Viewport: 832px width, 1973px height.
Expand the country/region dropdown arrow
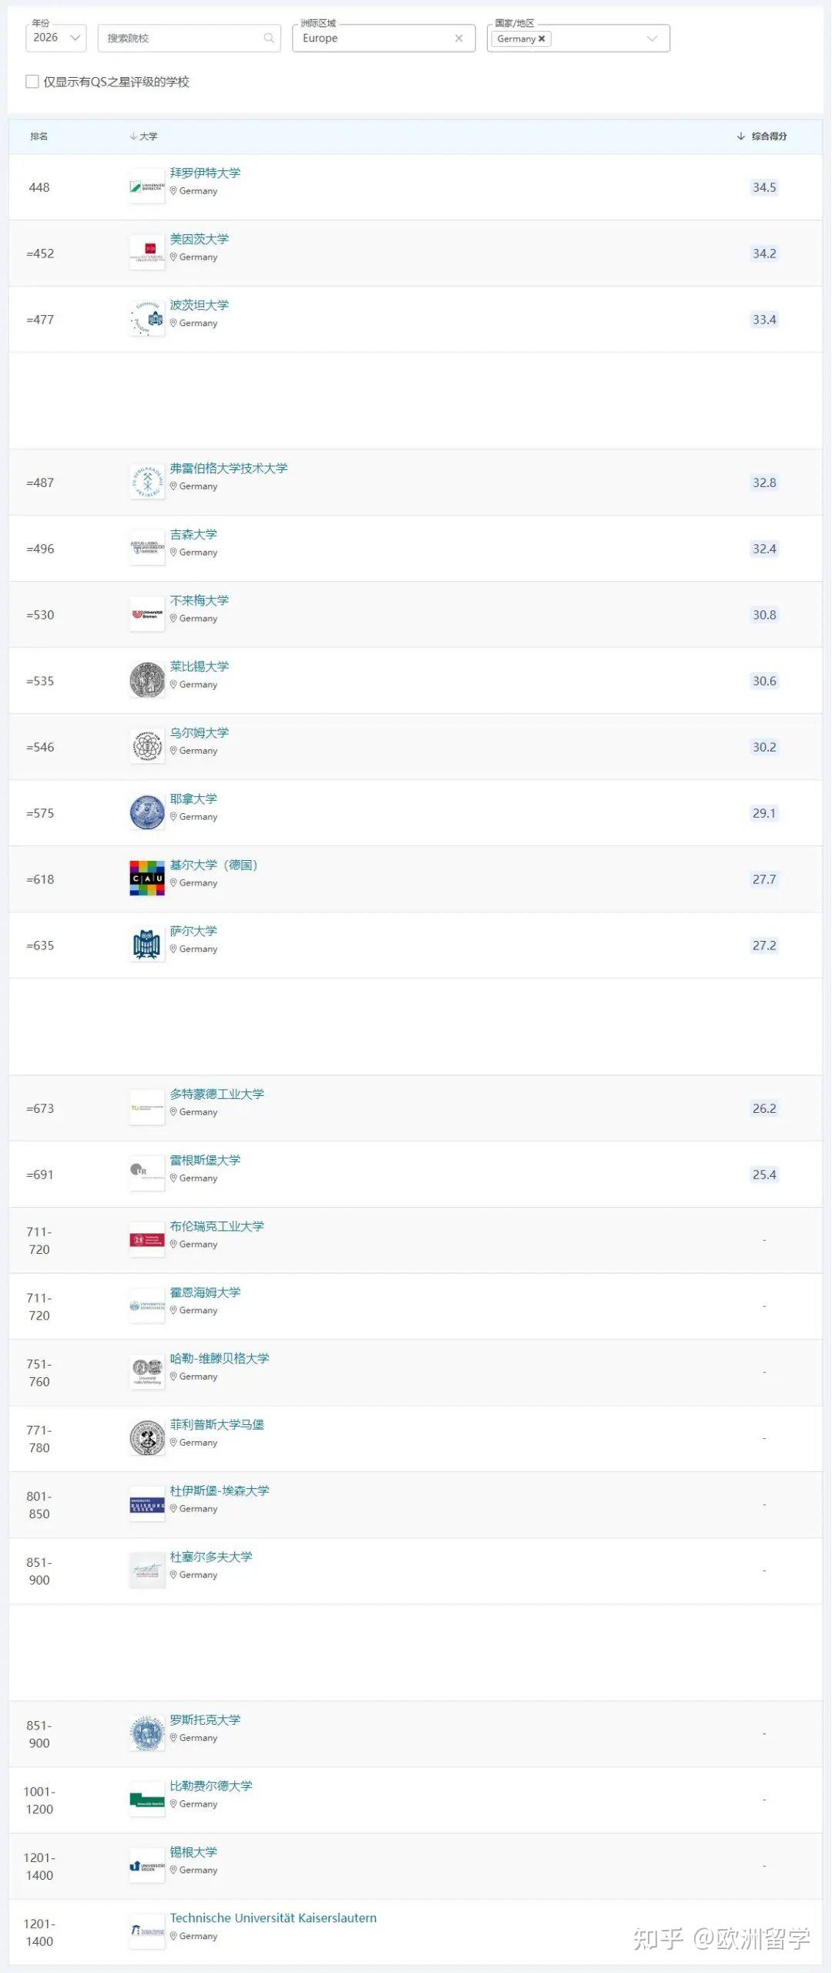click(652, 39)
